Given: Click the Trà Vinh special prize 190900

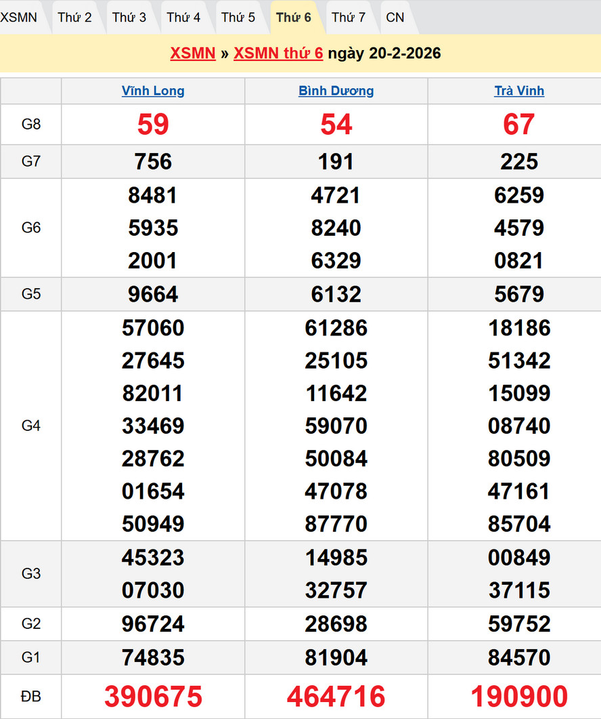Looking at the screenshot, I should pyautogui.click(x=519, y=697).
